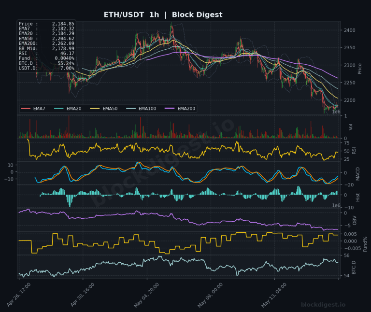The width and height of the screenshot is (371, 312).
Task: Click the 'BTC.D' axis label on right side
Action: (354, 267)
